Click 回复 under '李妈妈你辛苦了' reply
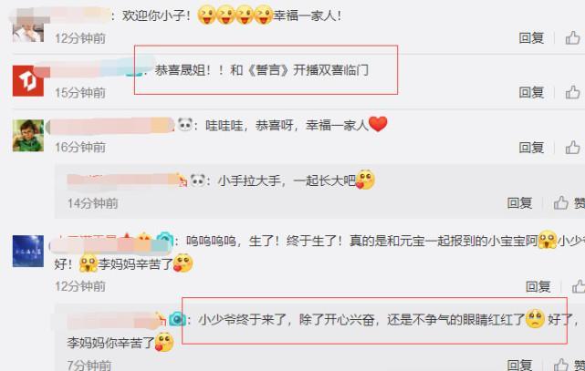This screenshot has height=371, width=585. 519,365
